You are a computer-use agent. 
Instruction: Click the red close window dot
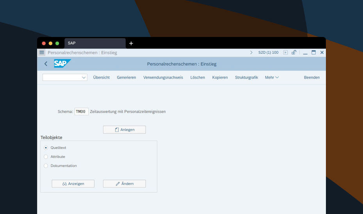[44, 43]
